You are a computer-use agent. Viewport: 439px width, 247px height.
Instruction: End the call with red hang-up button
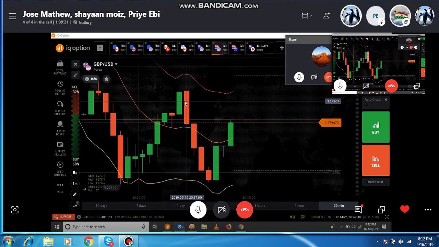(245, 210)
